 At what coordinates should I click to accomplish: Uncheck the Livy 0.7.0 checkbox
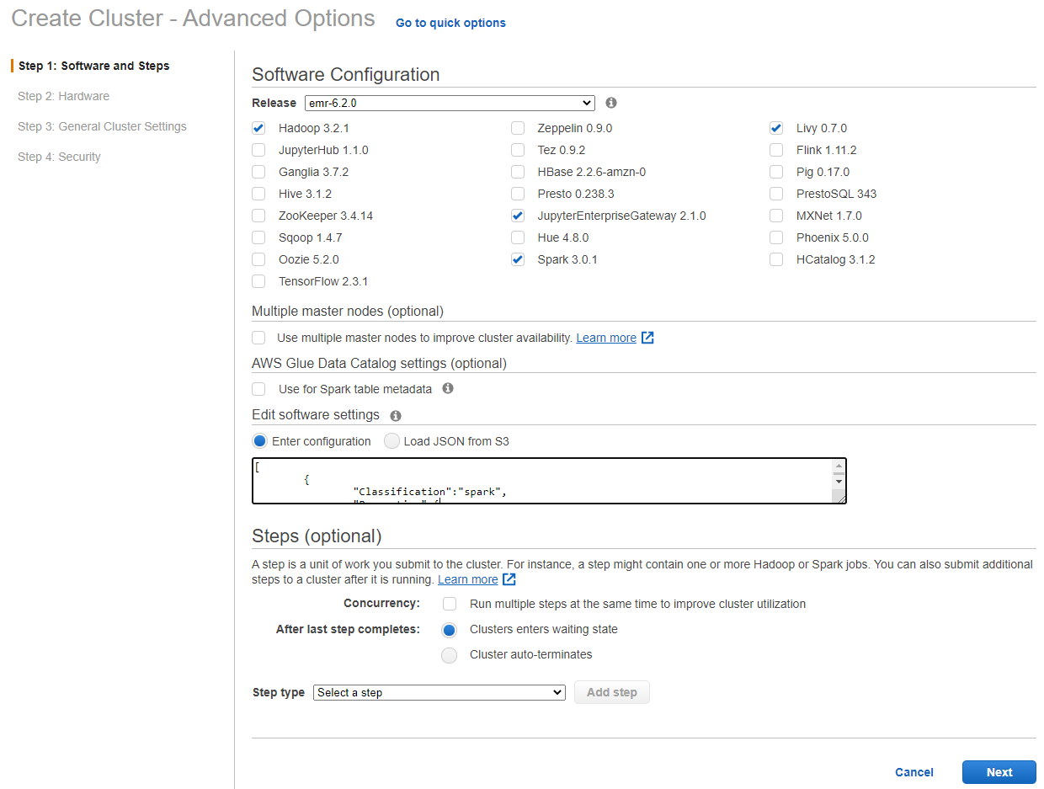[x=776, y=129]
